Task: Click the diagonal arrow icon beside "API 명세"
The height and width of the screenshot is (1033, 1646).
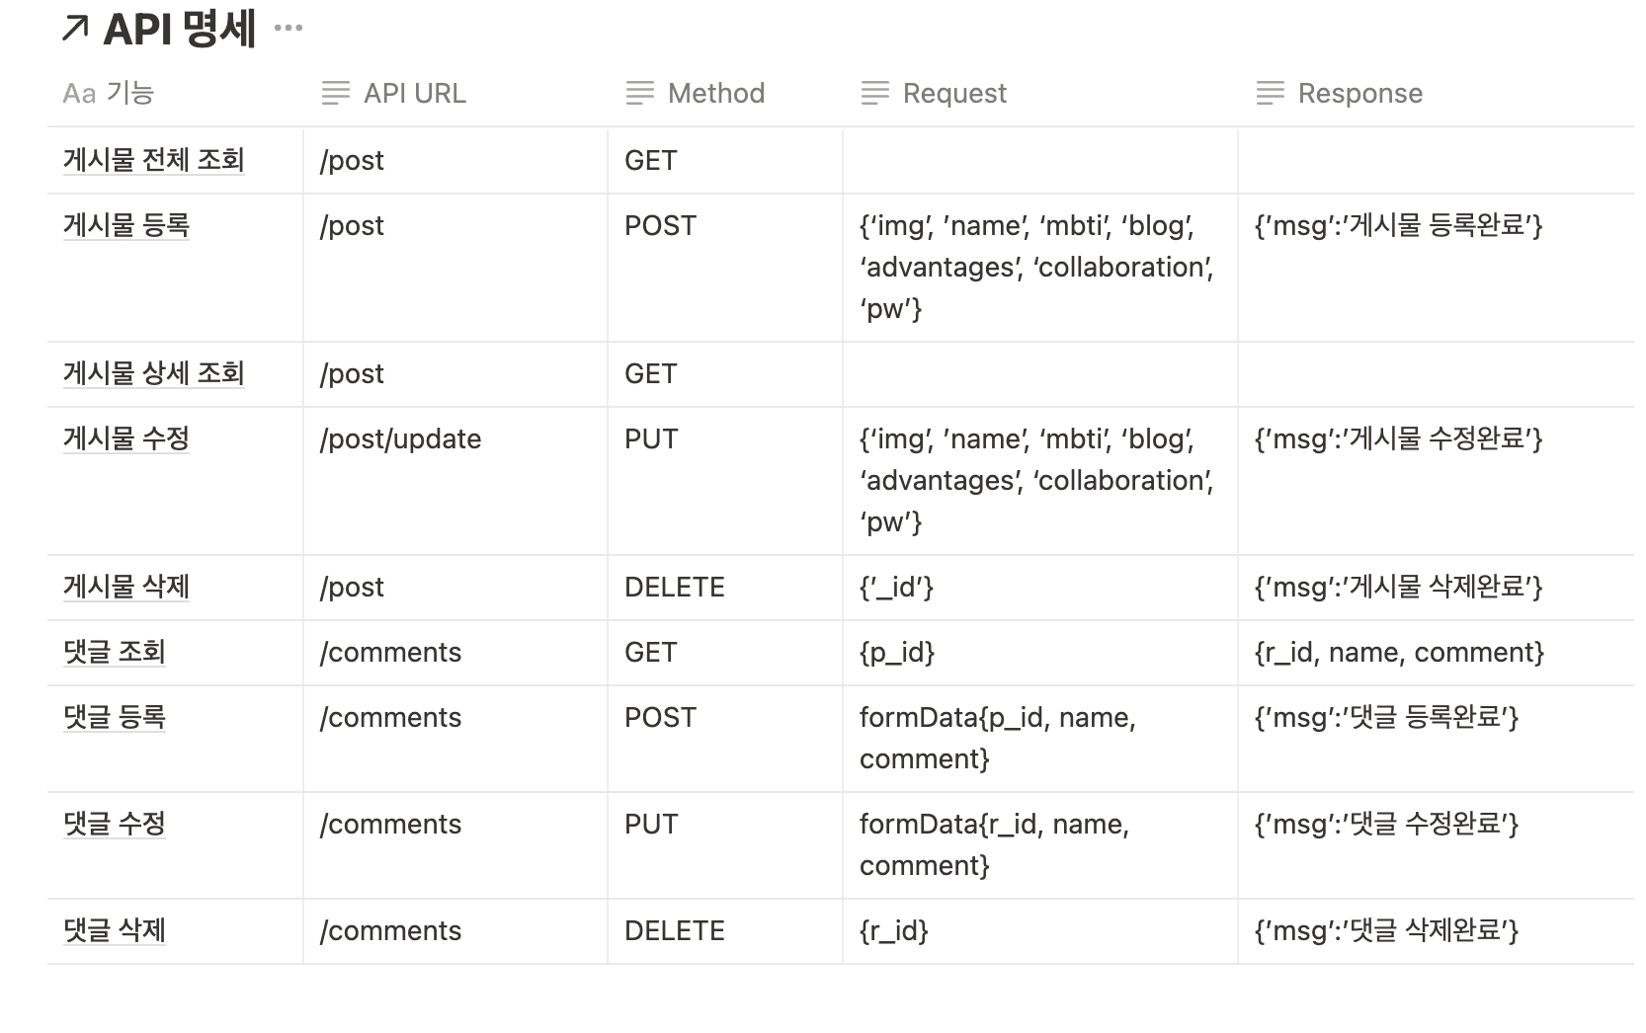Action: [x=73, y=28]
